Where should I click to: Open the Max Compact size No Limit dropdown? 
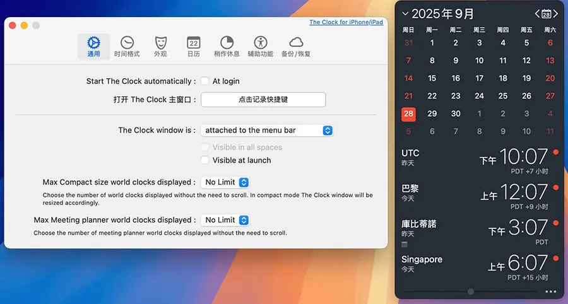pos(225,182)
